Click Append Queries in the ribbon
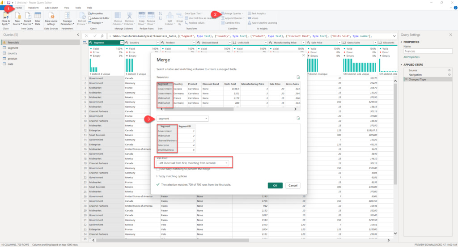458x247 pixels. [x=233, y=18]
